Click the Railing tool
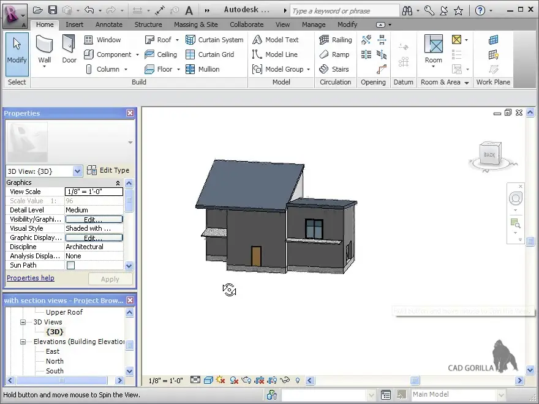539x404 pixels. 335,40
